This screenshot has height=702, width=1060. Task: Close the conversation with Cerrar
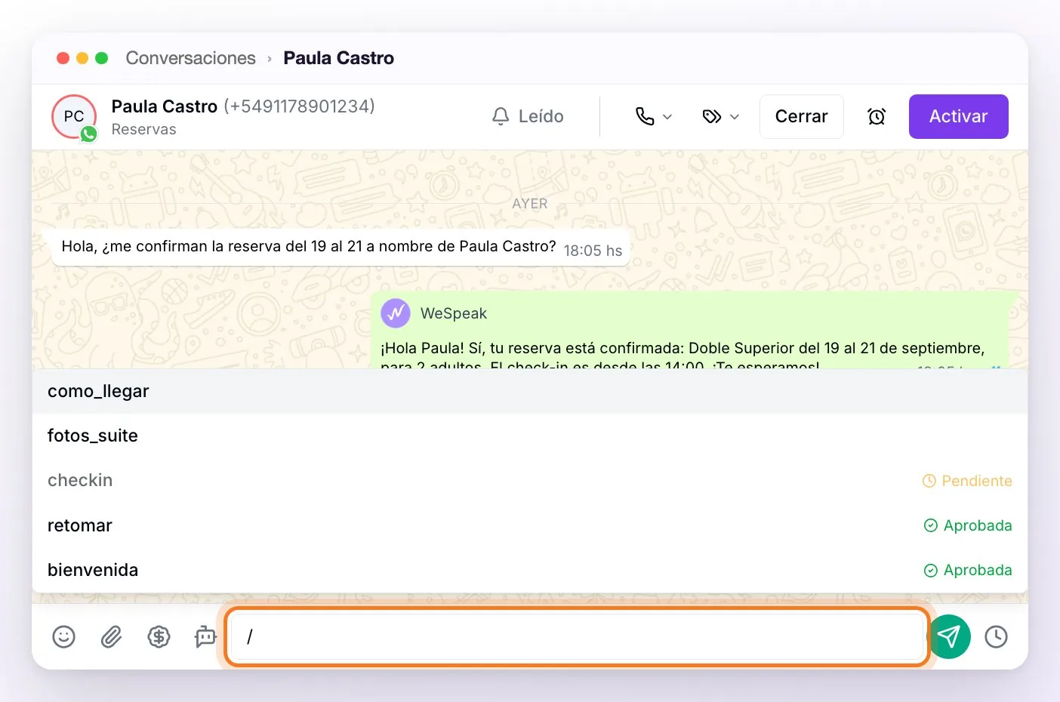[x=802, y=116]
